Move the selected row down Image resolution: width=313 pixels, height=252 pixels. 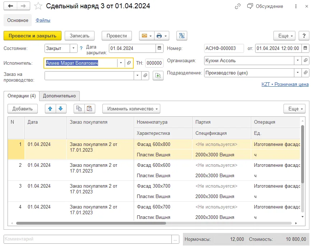tap(61, 109)
